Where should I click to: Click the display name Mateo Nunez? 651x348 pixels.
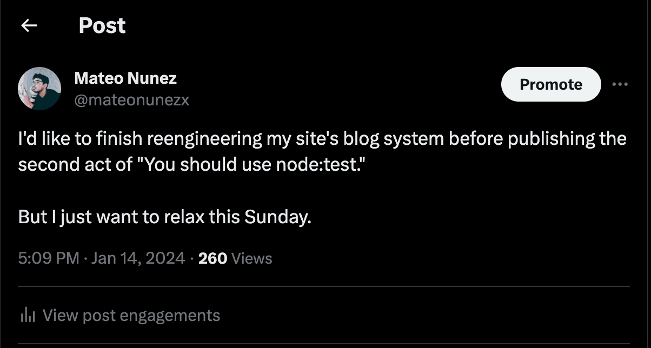click(125, 78)
